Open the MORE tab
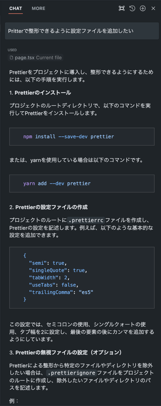The image size is (161, 406). point(38,8)
